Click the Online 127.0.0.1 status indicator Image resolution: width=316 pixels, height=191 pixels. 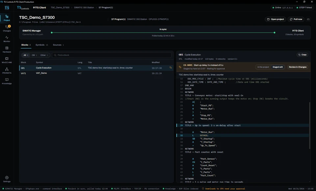click(282, 8)
